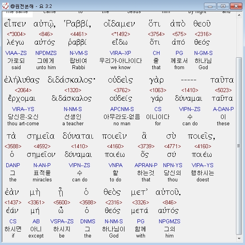Click Strong's number <5600>
Viewport: 245px width, 245px height.
tap(62, 202)
